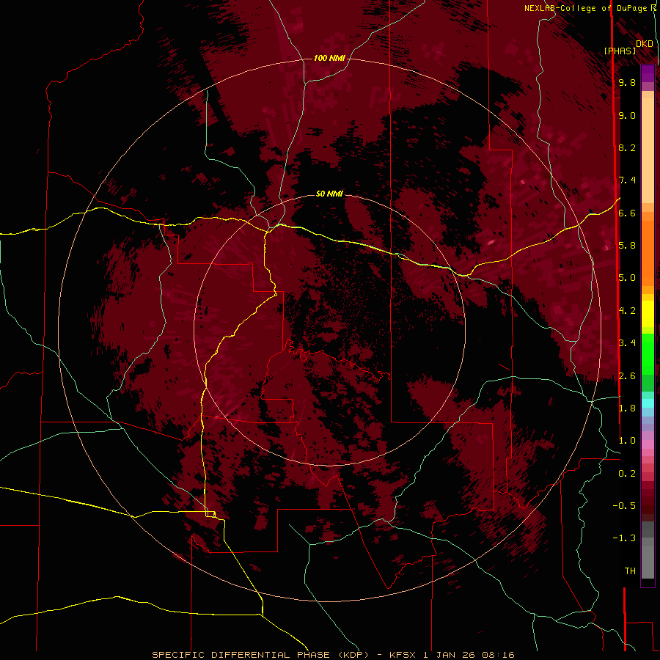Click the 7.4 value on the scale
Screen dimensions: 660x660
[x=627, y=180]
